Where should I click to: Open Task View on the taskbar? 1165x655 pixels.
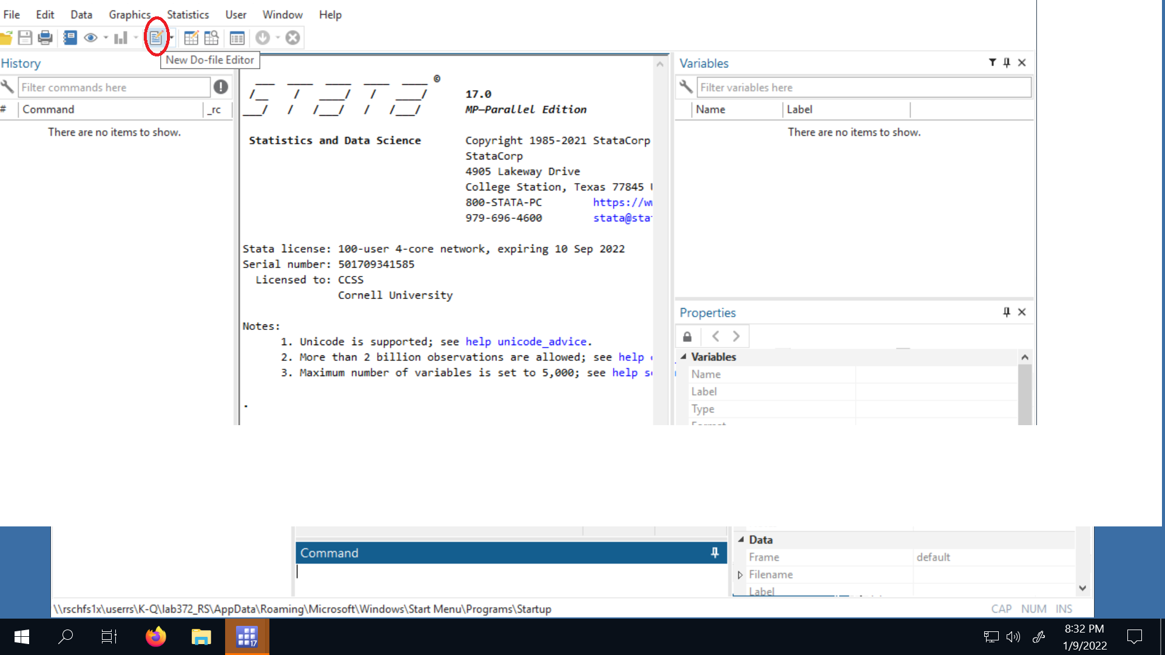[x=109, y=636]
